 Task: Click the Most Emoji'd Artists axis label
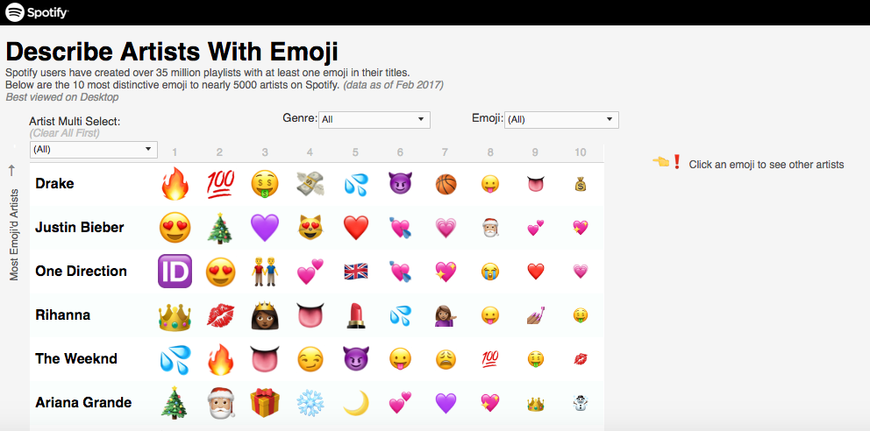tap(14, 235)
